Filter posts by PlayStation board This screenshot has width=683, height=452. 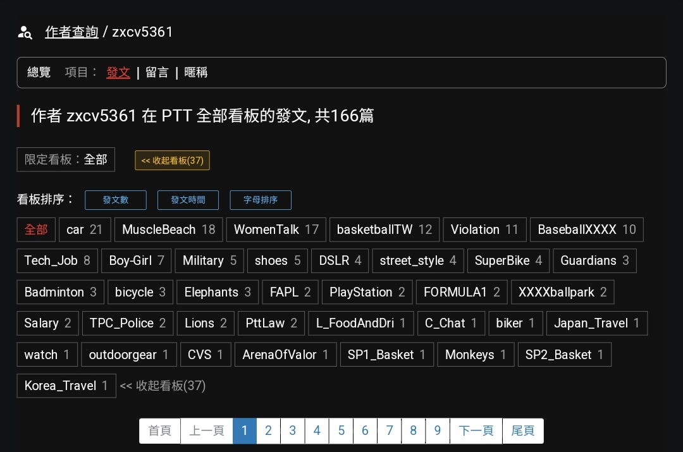click(x=367, y=292)
